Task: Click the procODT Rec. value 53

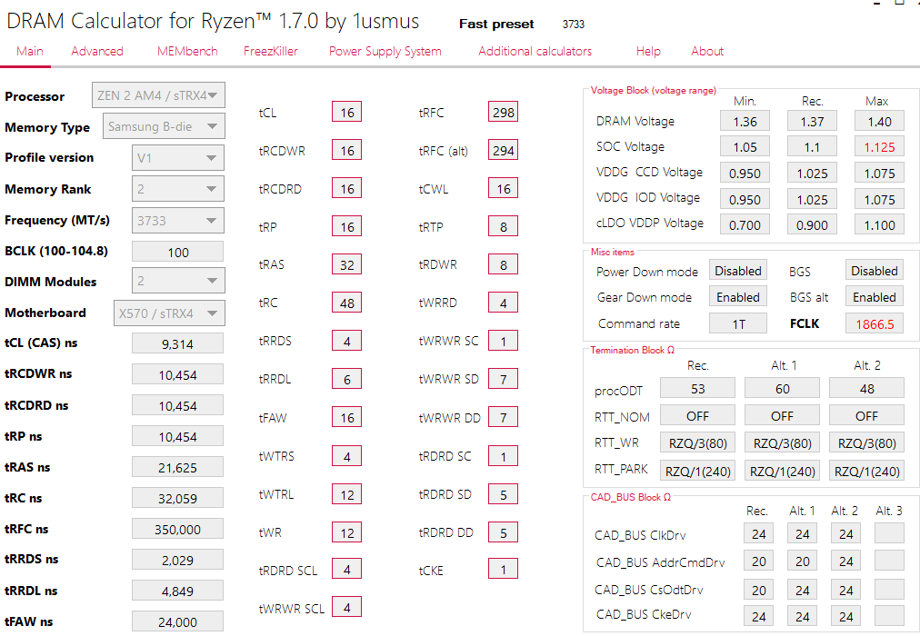Action: coord(697,389)
